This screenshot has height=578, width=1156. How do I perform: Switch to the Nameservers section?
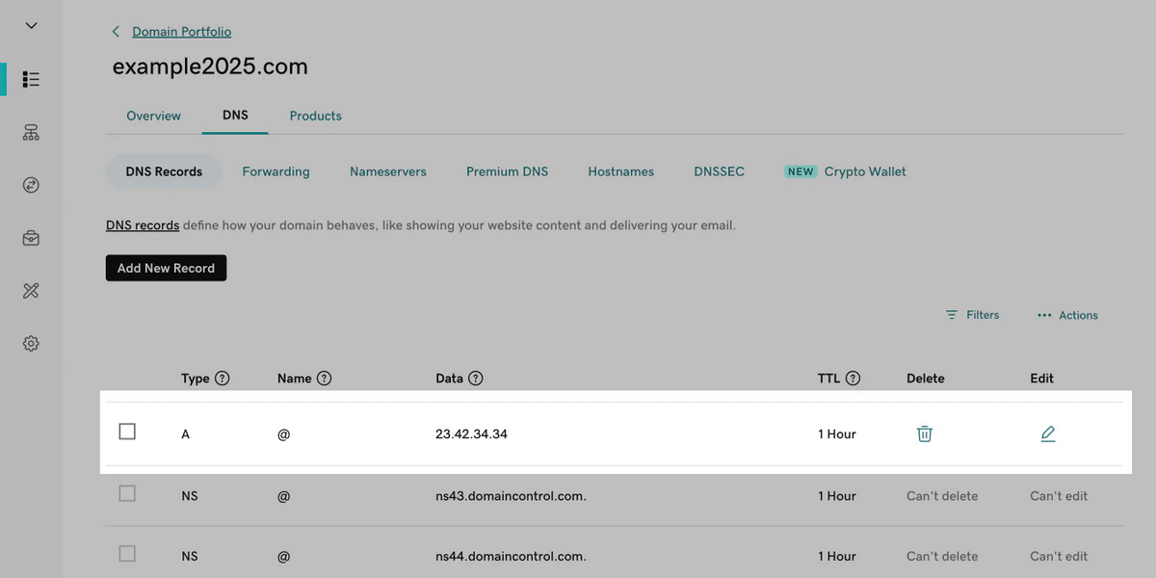(388, 171)
